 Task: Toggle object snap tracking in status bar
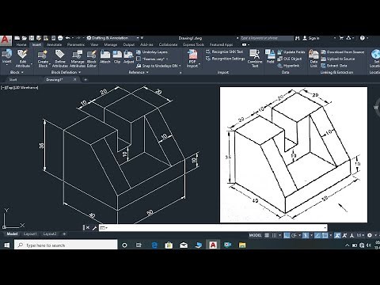pyautogui.click(x=317, y=235)
